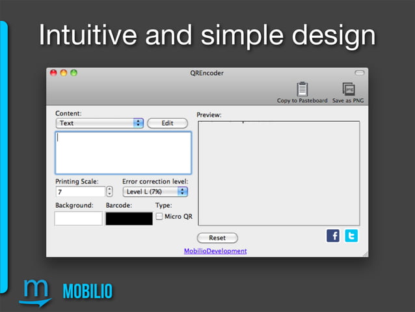Screen dimensions: 415x312
Task: Click the QR Preview pane
Action: pos(279,173)
